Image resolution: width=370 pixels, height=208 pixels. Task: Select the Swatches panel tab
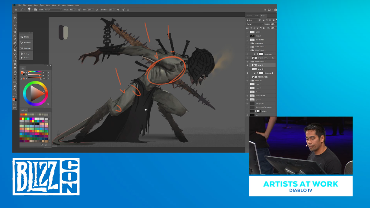point(23,110)
